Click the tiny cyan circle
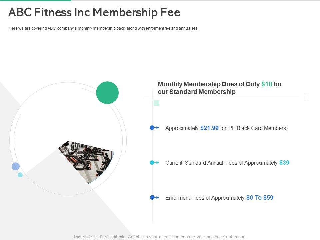Viewport: 320px width, 240px height. (x=20, y=175)
